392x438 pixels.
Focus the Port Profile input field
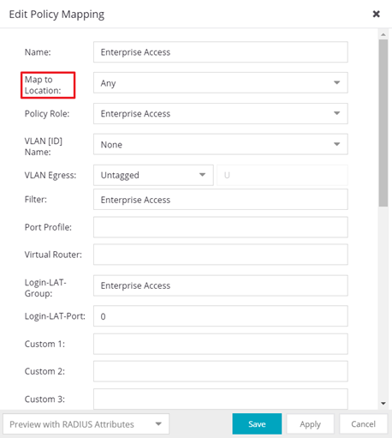coord(221,227)
